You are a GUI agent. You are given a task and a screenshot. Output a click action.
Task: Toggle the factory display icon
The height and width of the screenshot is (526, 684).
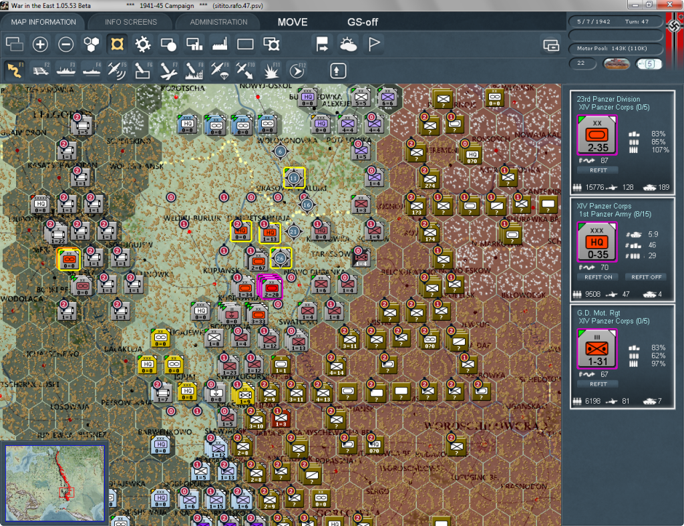click(220, 44)
